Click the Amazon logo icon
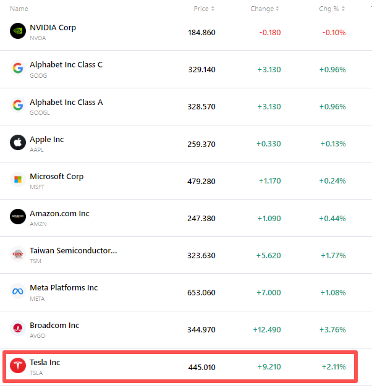The image size is (372, 388). point(18,217)
